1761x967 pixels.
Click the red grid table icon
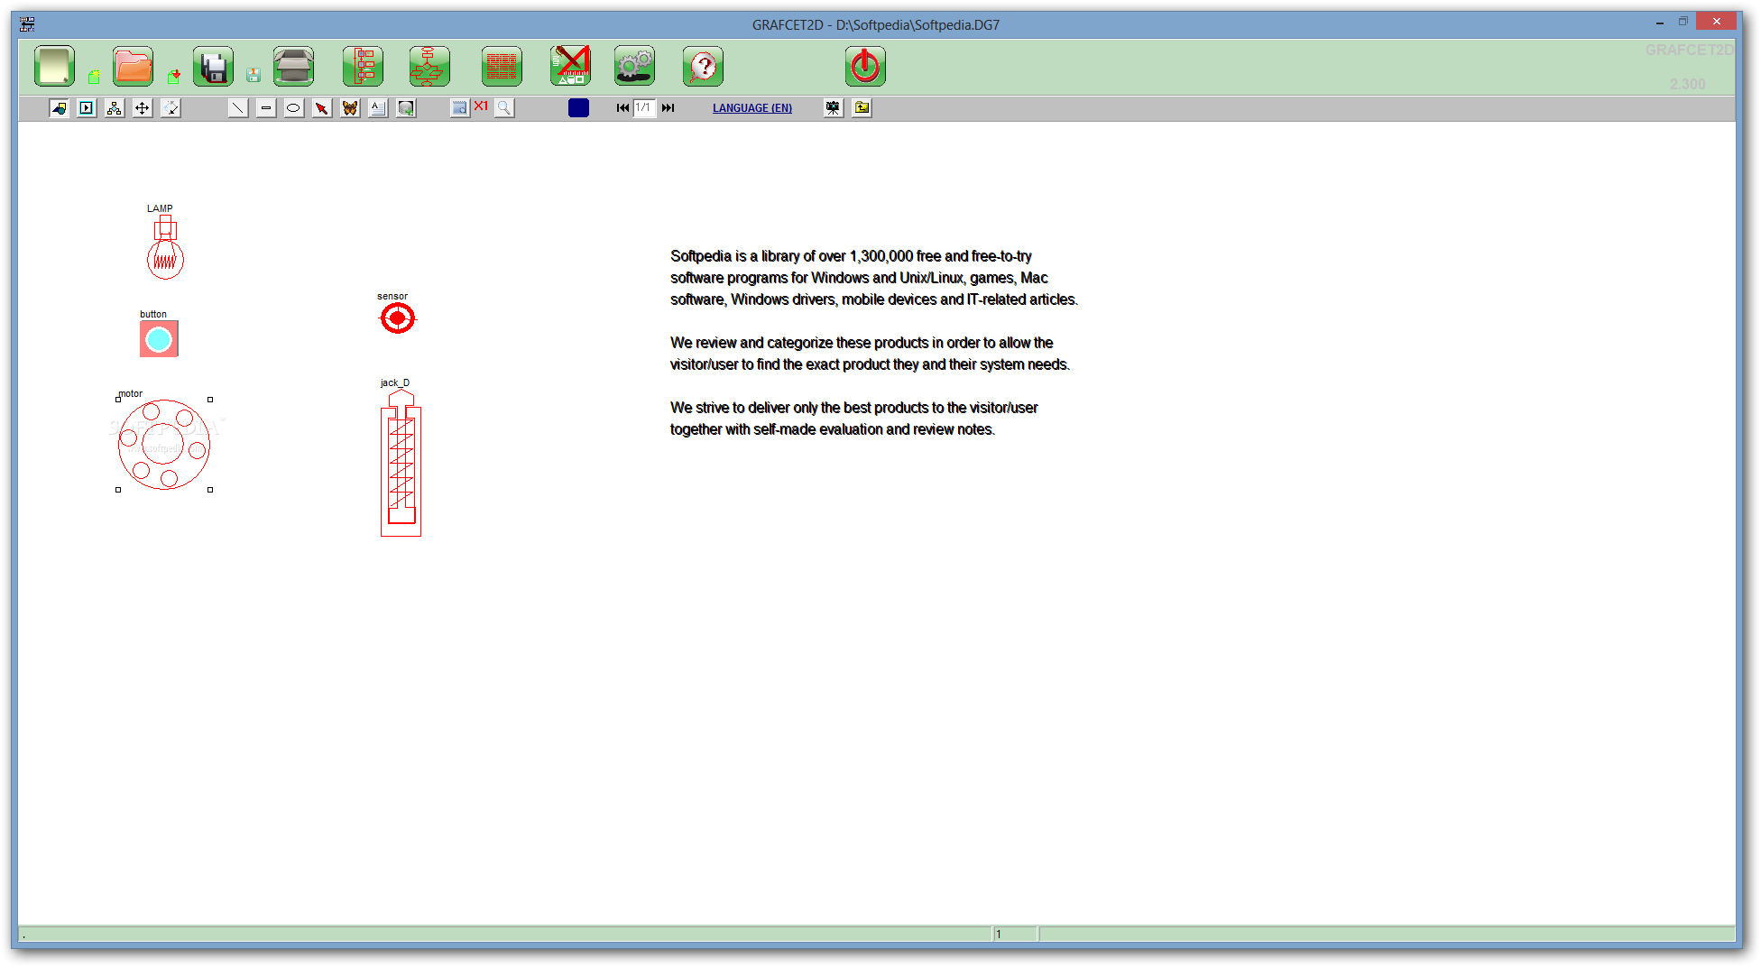coord(502,67)
